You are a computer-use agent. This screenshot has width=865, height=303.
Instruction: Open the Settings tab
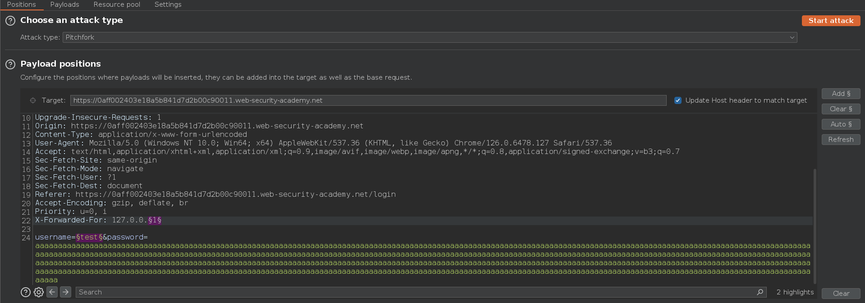coord(168,5)
